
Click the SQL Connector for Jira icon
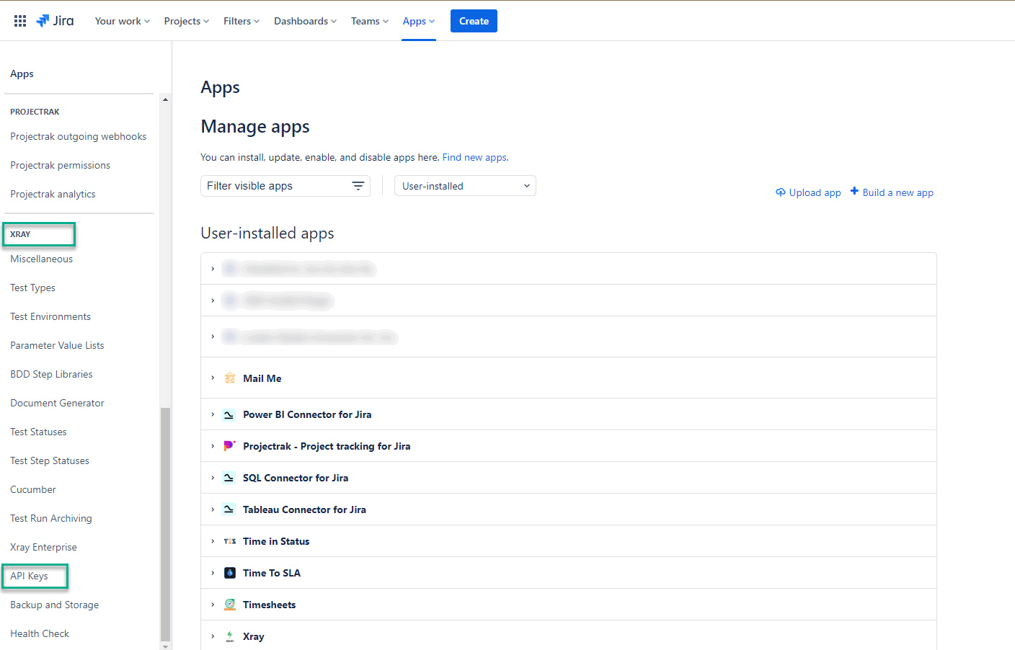229,477
